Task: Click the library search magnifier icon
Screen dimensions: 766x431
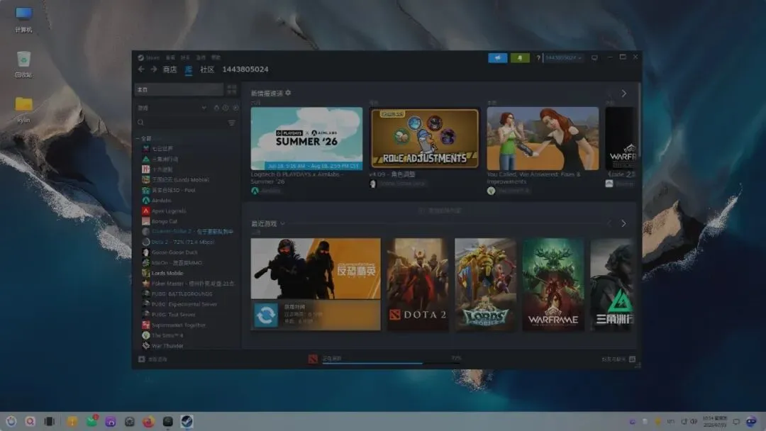Action: click(x=140, y=123)
